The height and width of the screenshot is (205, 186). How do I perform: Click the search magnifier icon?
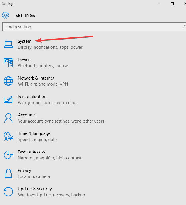(x=184, y=27)
